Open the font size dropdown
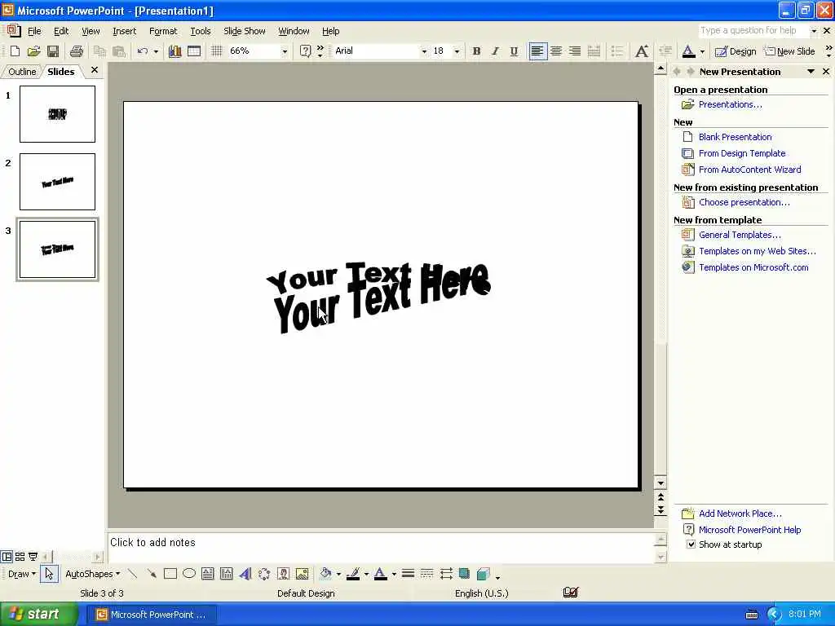Screen dimensions: 835x626 pos(457,51)
